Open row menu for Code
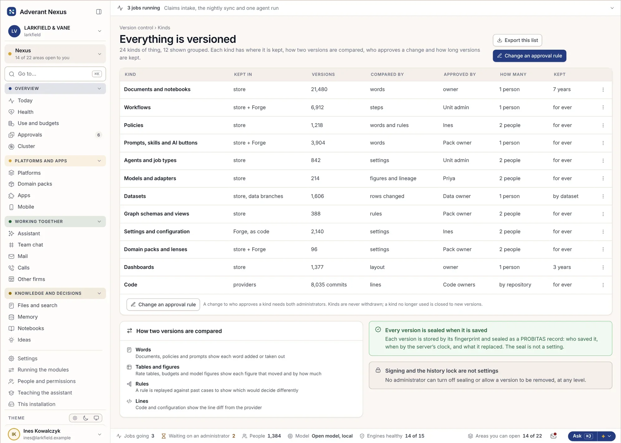This screenshot has width=621, height=443. pyautogui.click(x=603, y=285)
